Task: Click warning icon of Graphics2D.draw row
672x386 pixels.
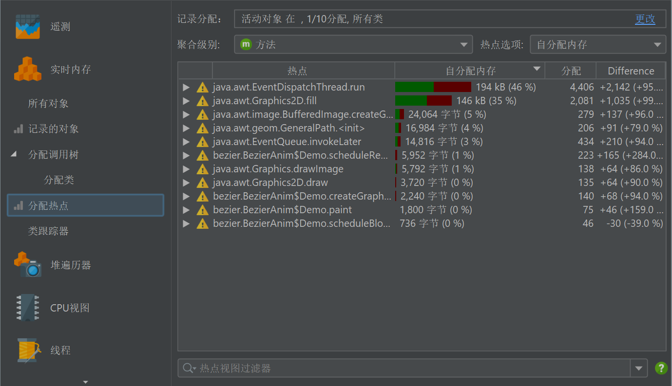Action: pyautogui.click(x=202, y=183)
